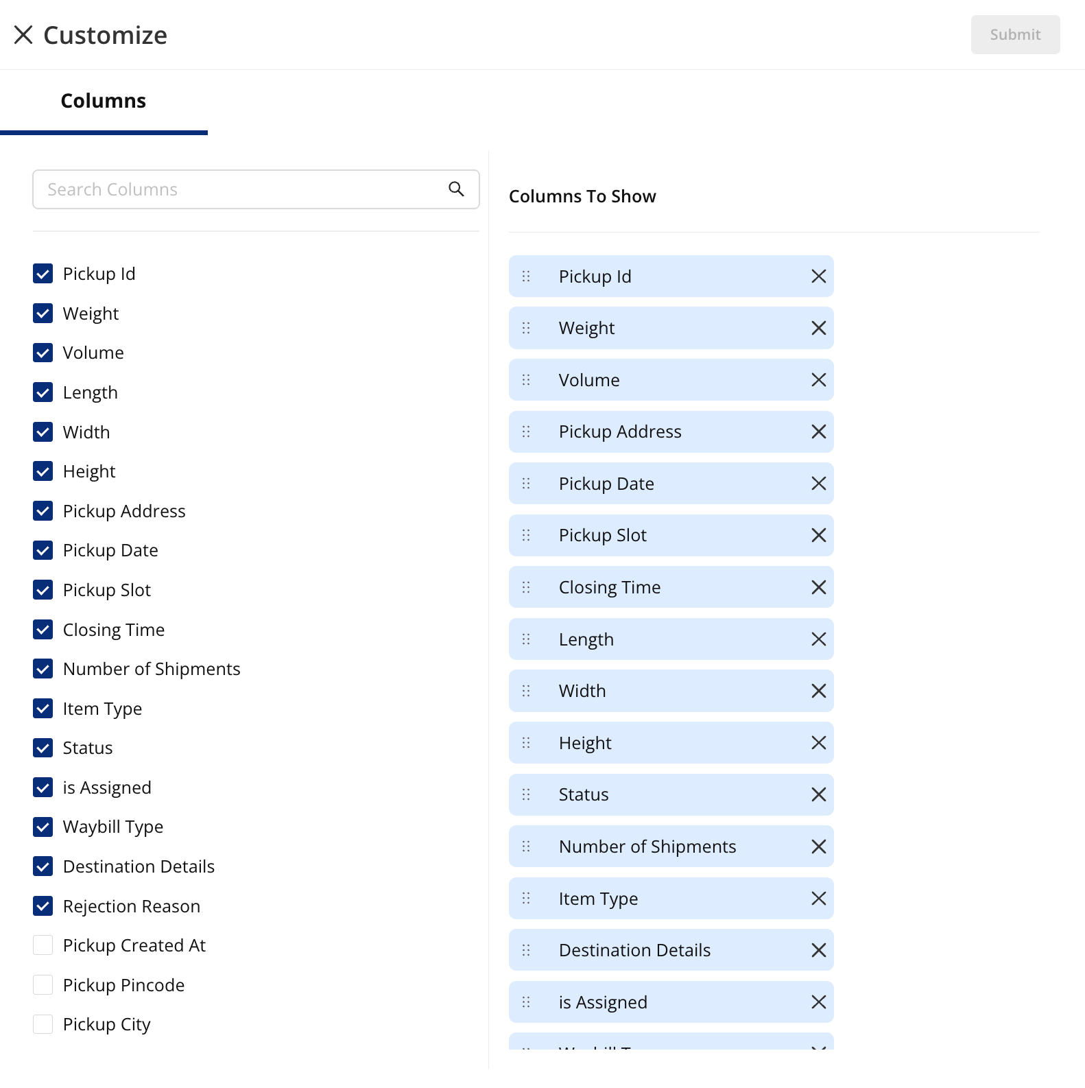Click drag handle of Weight column
Viewport: 1085px width, 1088px height.
point(526,328)
